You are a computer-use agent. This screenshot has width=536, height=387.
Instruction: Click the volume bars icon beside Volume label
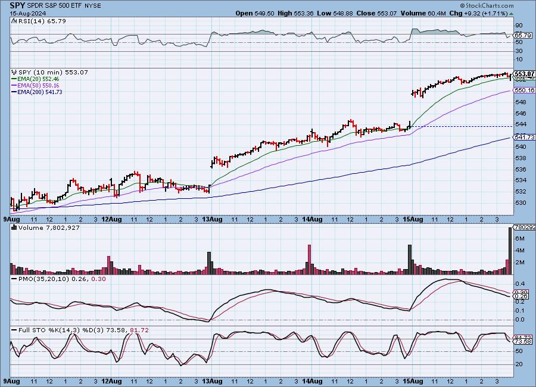pyautogui.click(x=14, y=227)
